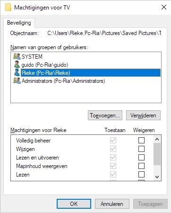Click the permissions list scroll-down arrow
The width and height of the screenshot is (171, 213).
[157, 177]
